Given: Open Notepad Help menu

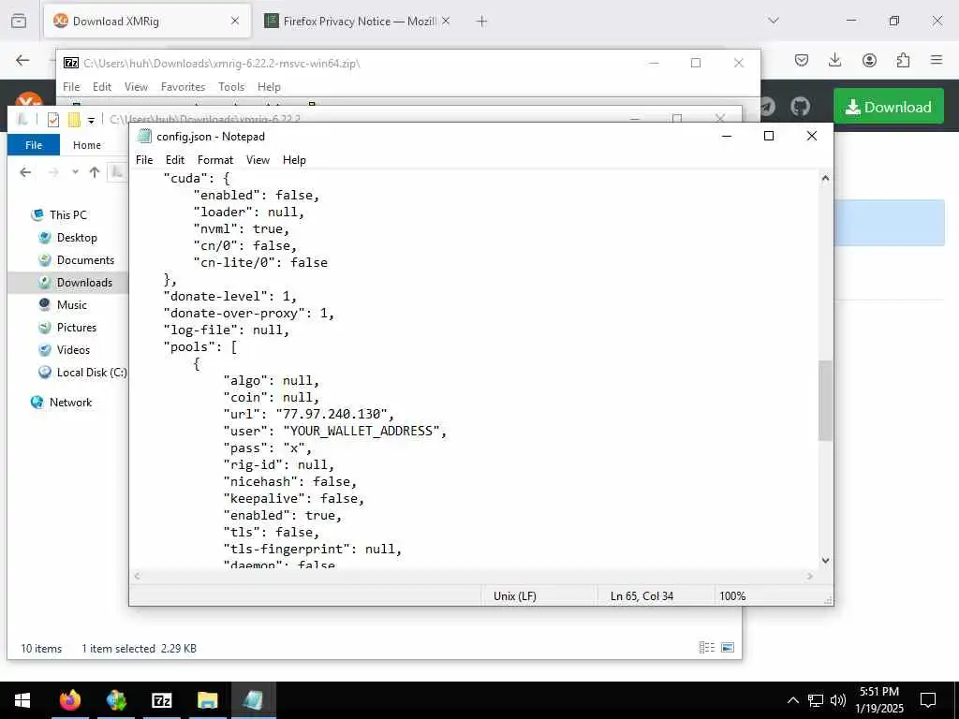Looking at the screenshot, I should pyautogui.click(x=294, y=159).
